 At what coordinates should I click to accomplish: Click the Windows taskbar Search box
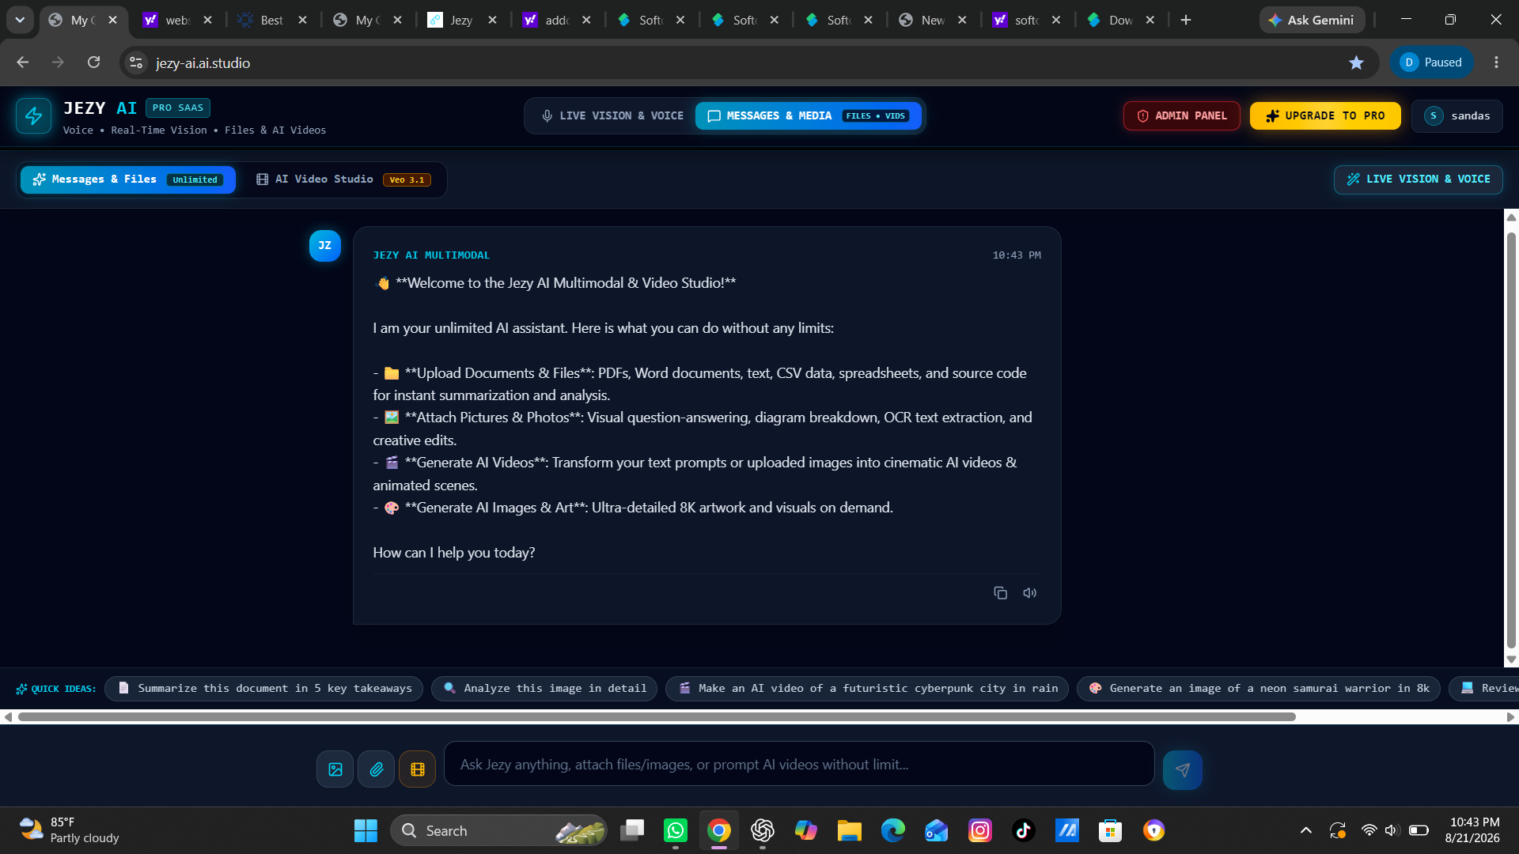498,830
